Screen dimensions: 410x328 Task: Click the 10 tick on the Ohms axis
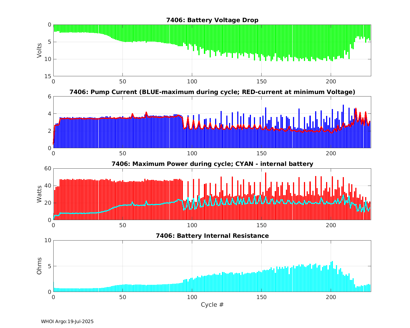48,240
